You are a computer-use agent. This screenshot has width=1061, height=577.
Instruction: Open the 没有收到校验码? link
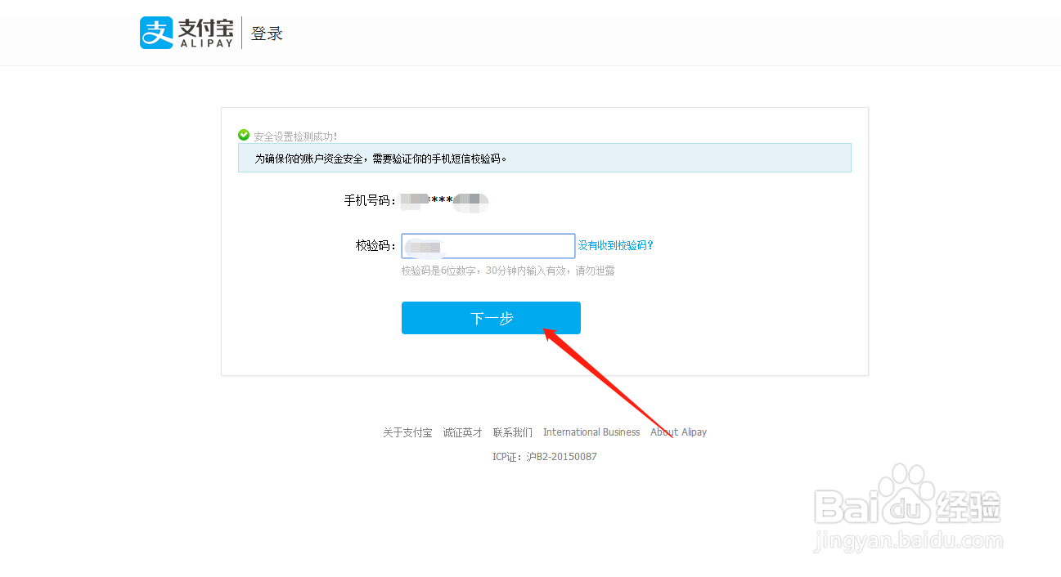point(616,245)
